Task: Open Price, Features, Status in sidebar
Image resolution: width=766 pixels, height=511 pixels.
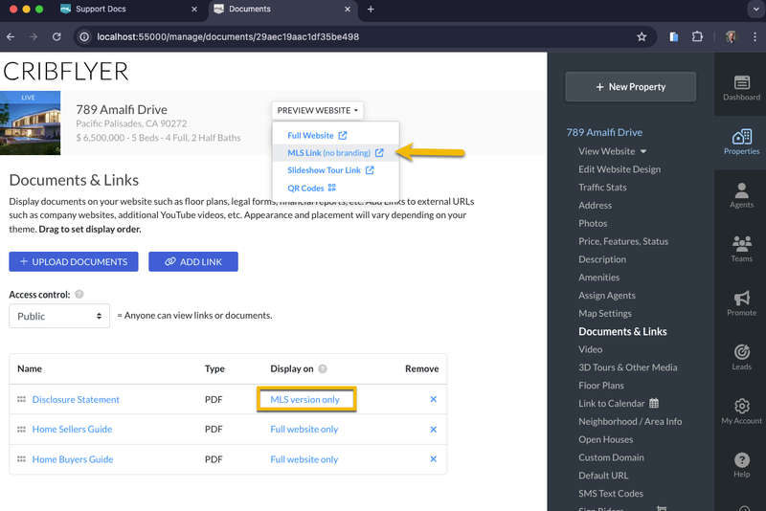Action: pyautogui.click(x=623, y=241)
